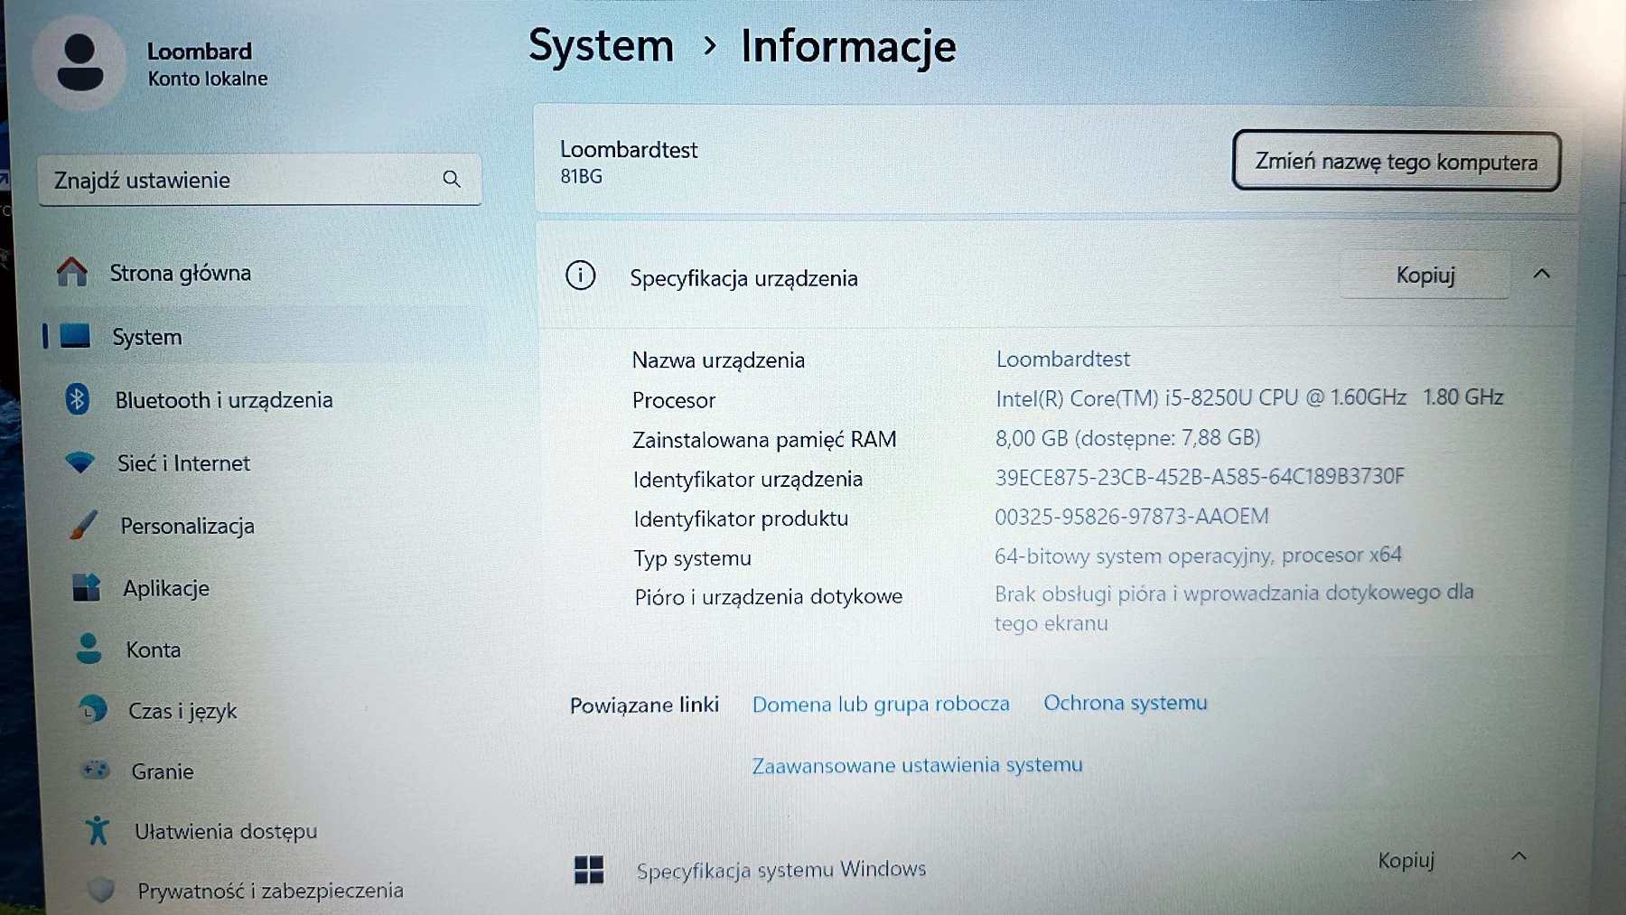The image size is (1626, 915).
Task: Click the product ID 00325-95826-97873-AAOEM
Action: pyautogui.click(x=1132, y=517)
